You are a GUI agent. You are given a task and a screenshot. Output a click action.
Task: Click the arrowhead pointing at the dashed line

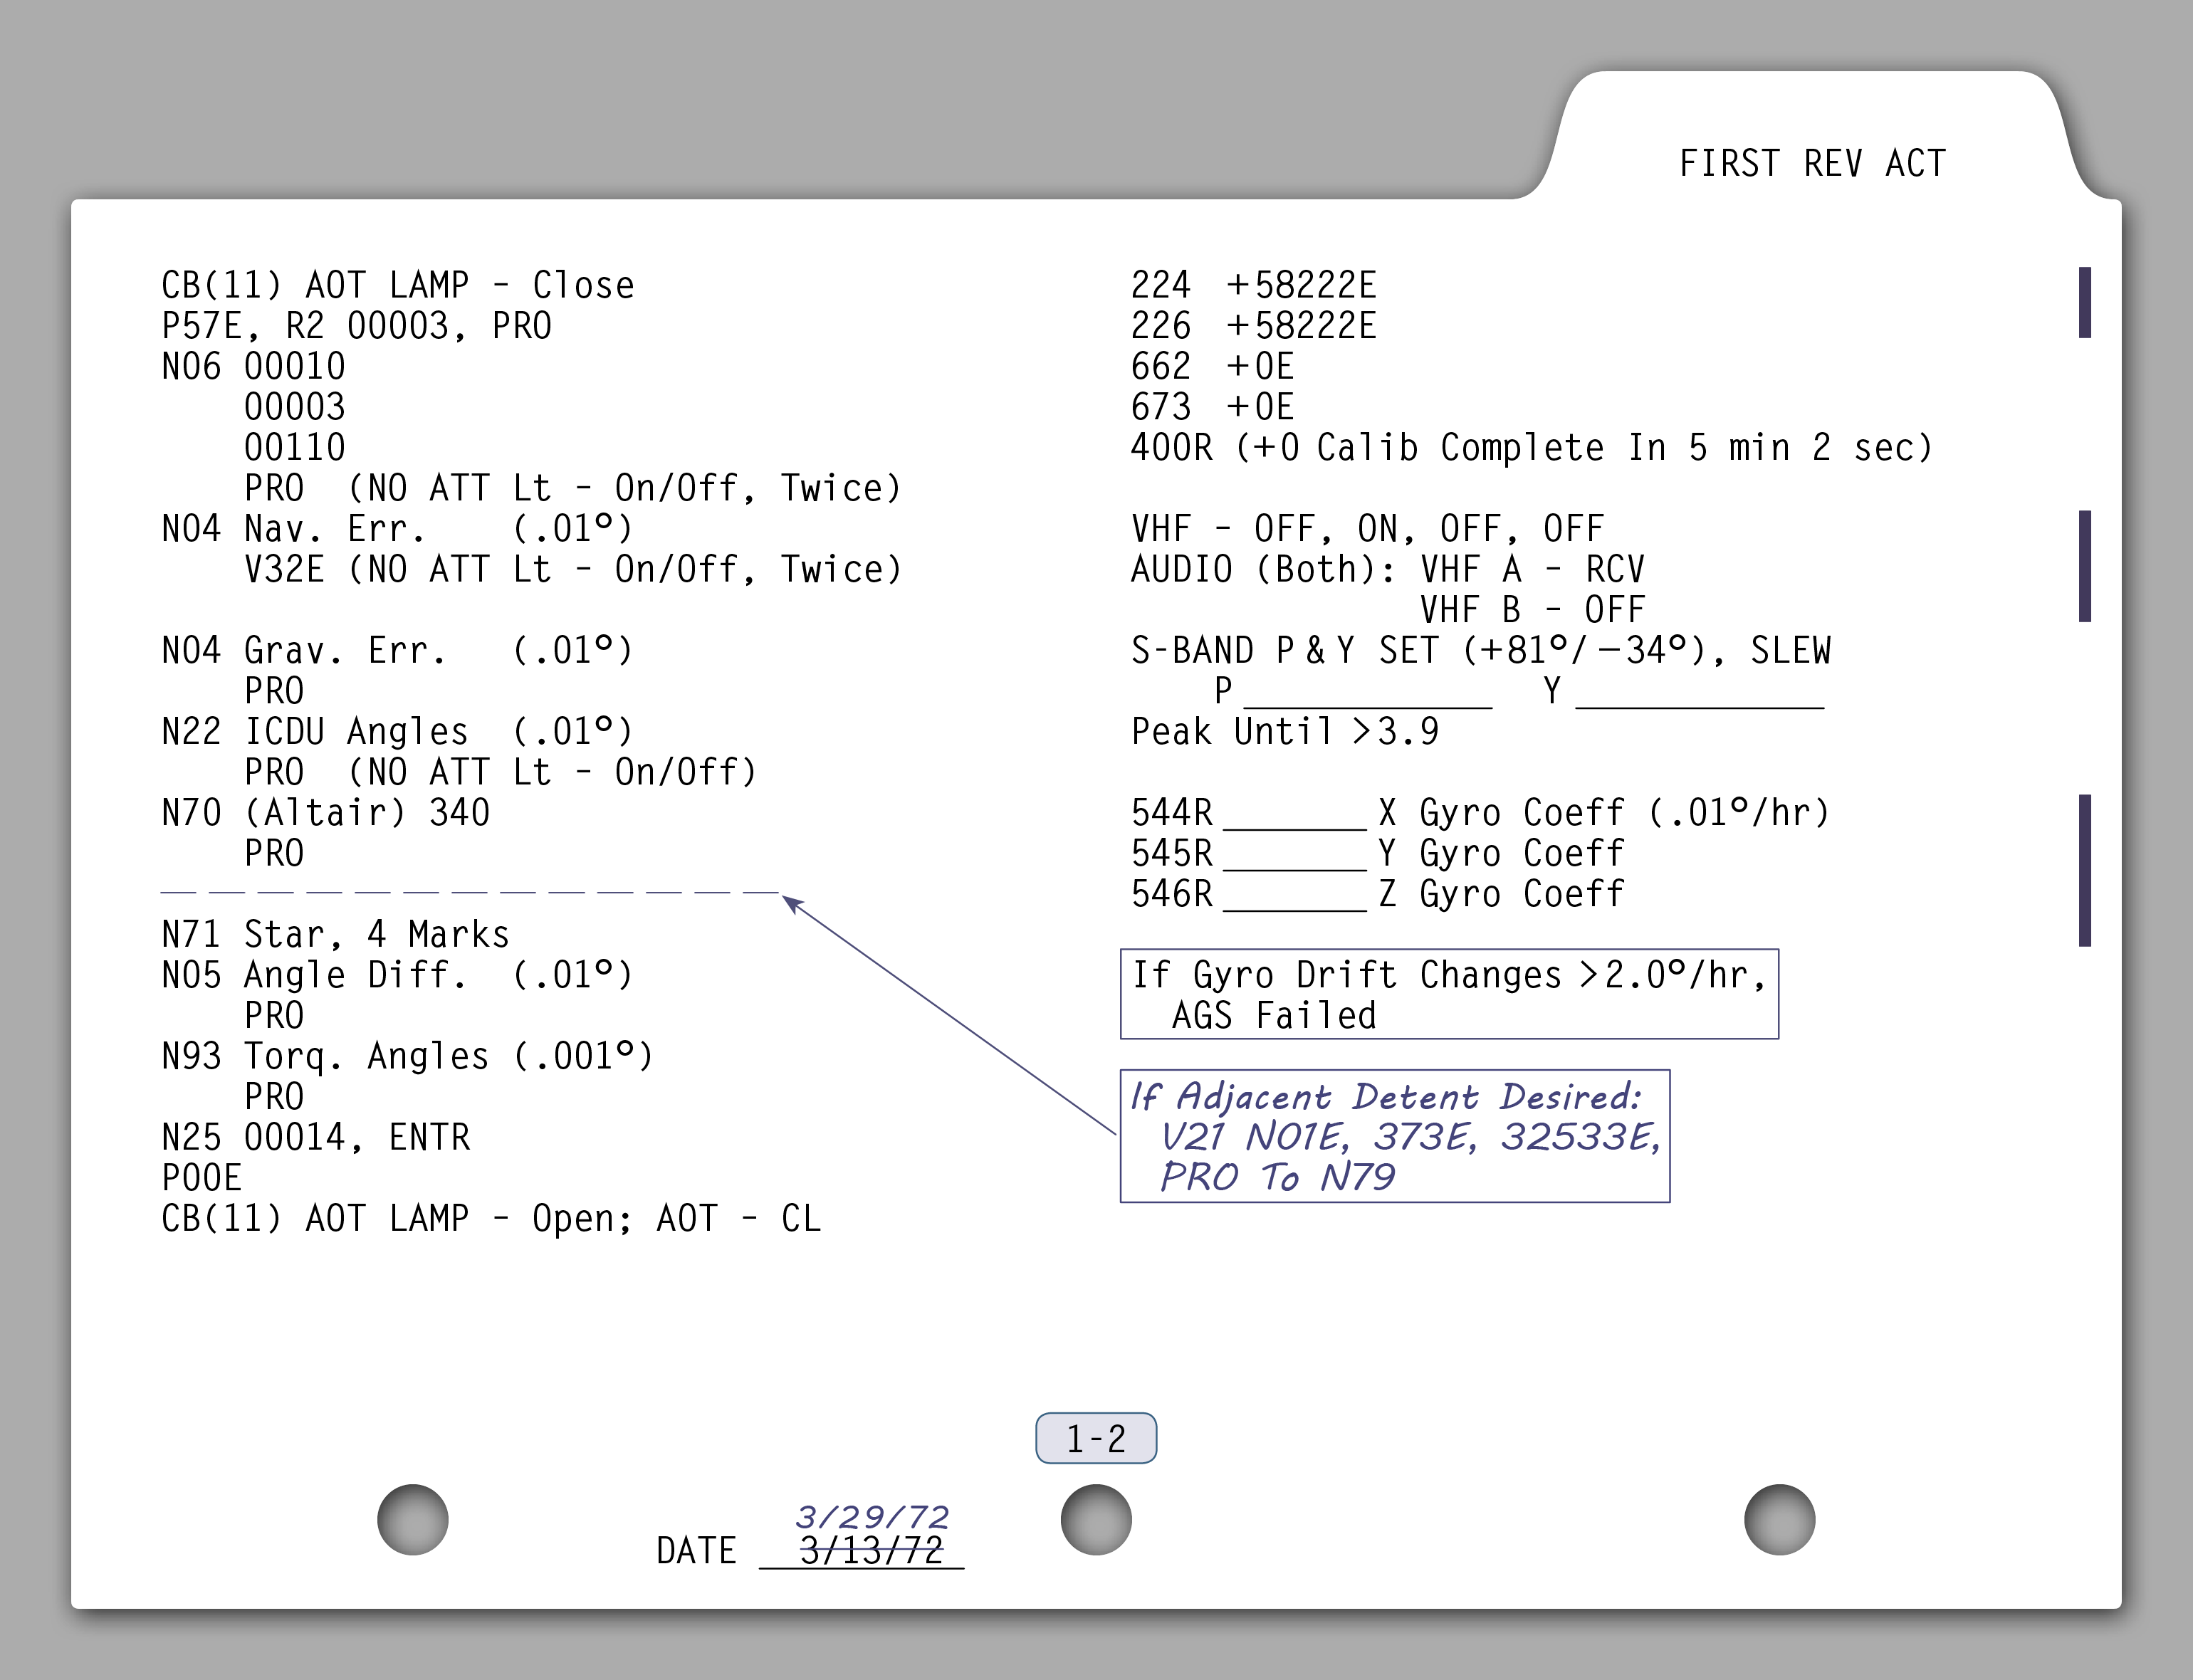[x=792, y=904]
